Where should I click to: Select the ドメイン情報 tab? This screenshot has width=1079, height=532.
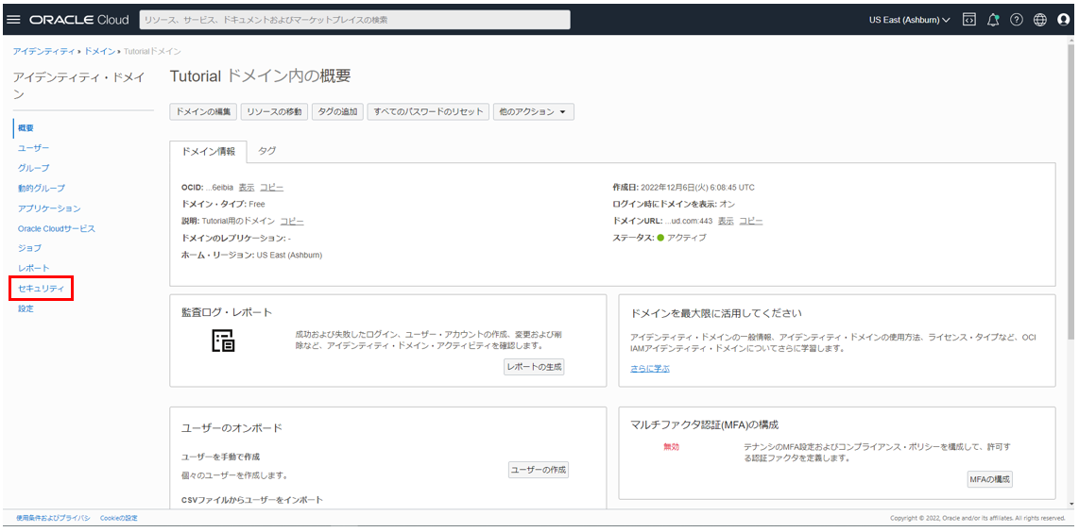point(208,151)
